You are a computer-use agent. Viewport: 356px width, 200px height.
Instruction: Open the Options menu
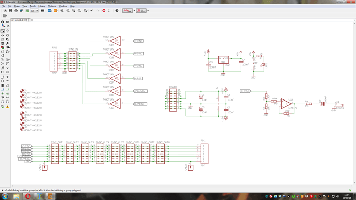point(52,6)
